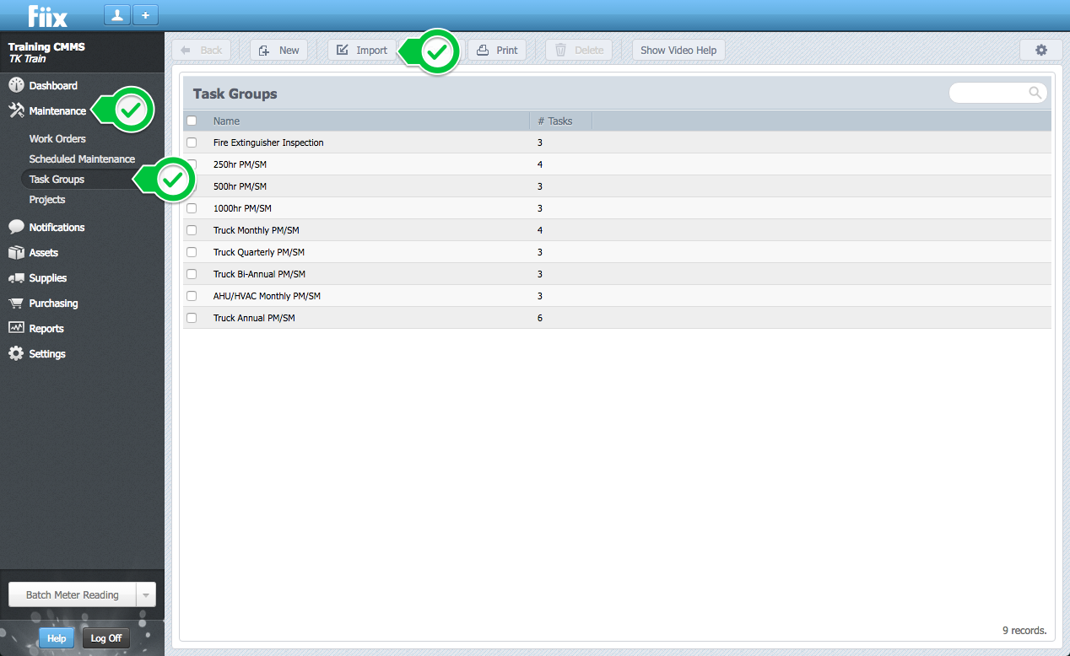This screenshot has height=656, width=1070.
Task: Toggle the select-all checkbox in table header
Action: click(192, 121)
